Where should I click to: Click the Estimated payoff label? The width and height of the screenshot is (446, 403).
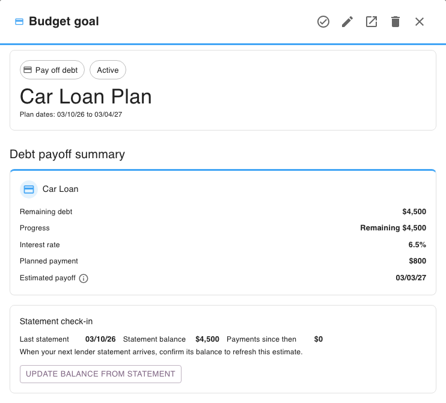47,278
